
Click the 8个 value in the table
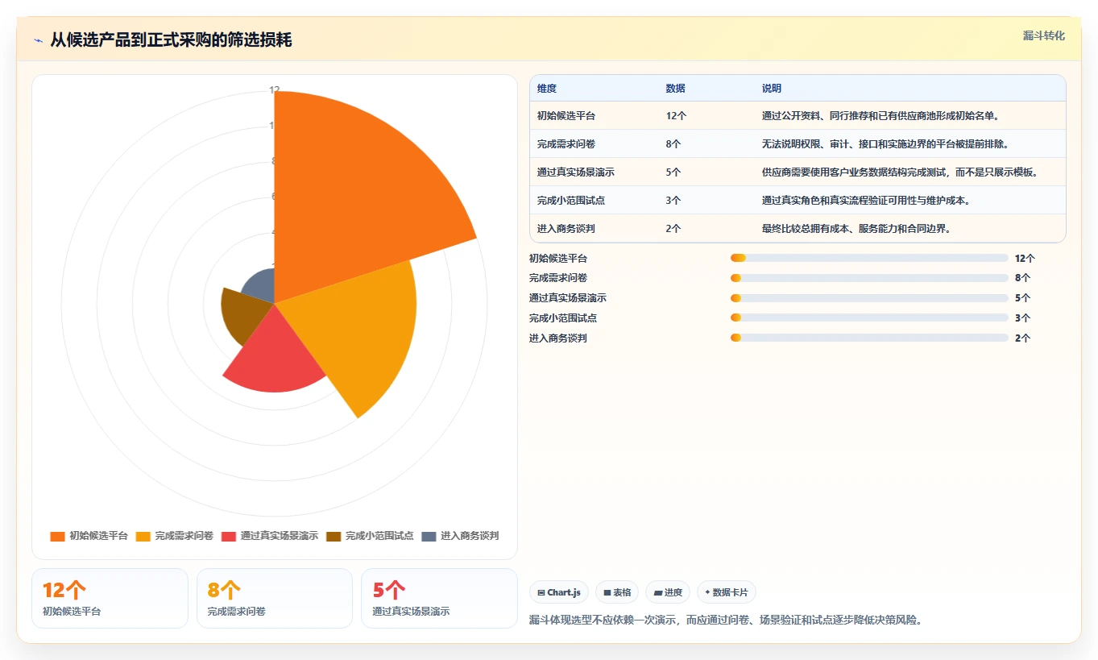click(673, 144)
